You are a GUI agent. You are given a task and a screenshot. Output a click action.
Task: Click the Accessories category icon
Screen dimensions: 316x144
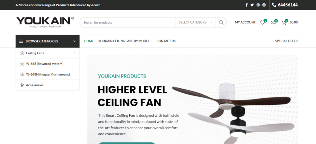tap(22, 85)
